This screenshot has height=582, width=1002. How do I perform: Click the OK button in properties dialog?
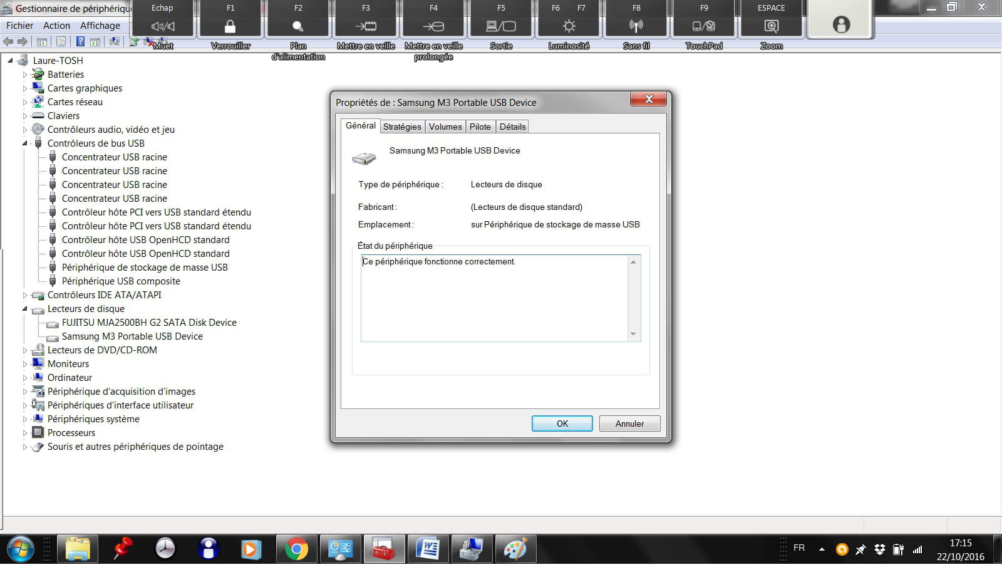coord(562,424)
